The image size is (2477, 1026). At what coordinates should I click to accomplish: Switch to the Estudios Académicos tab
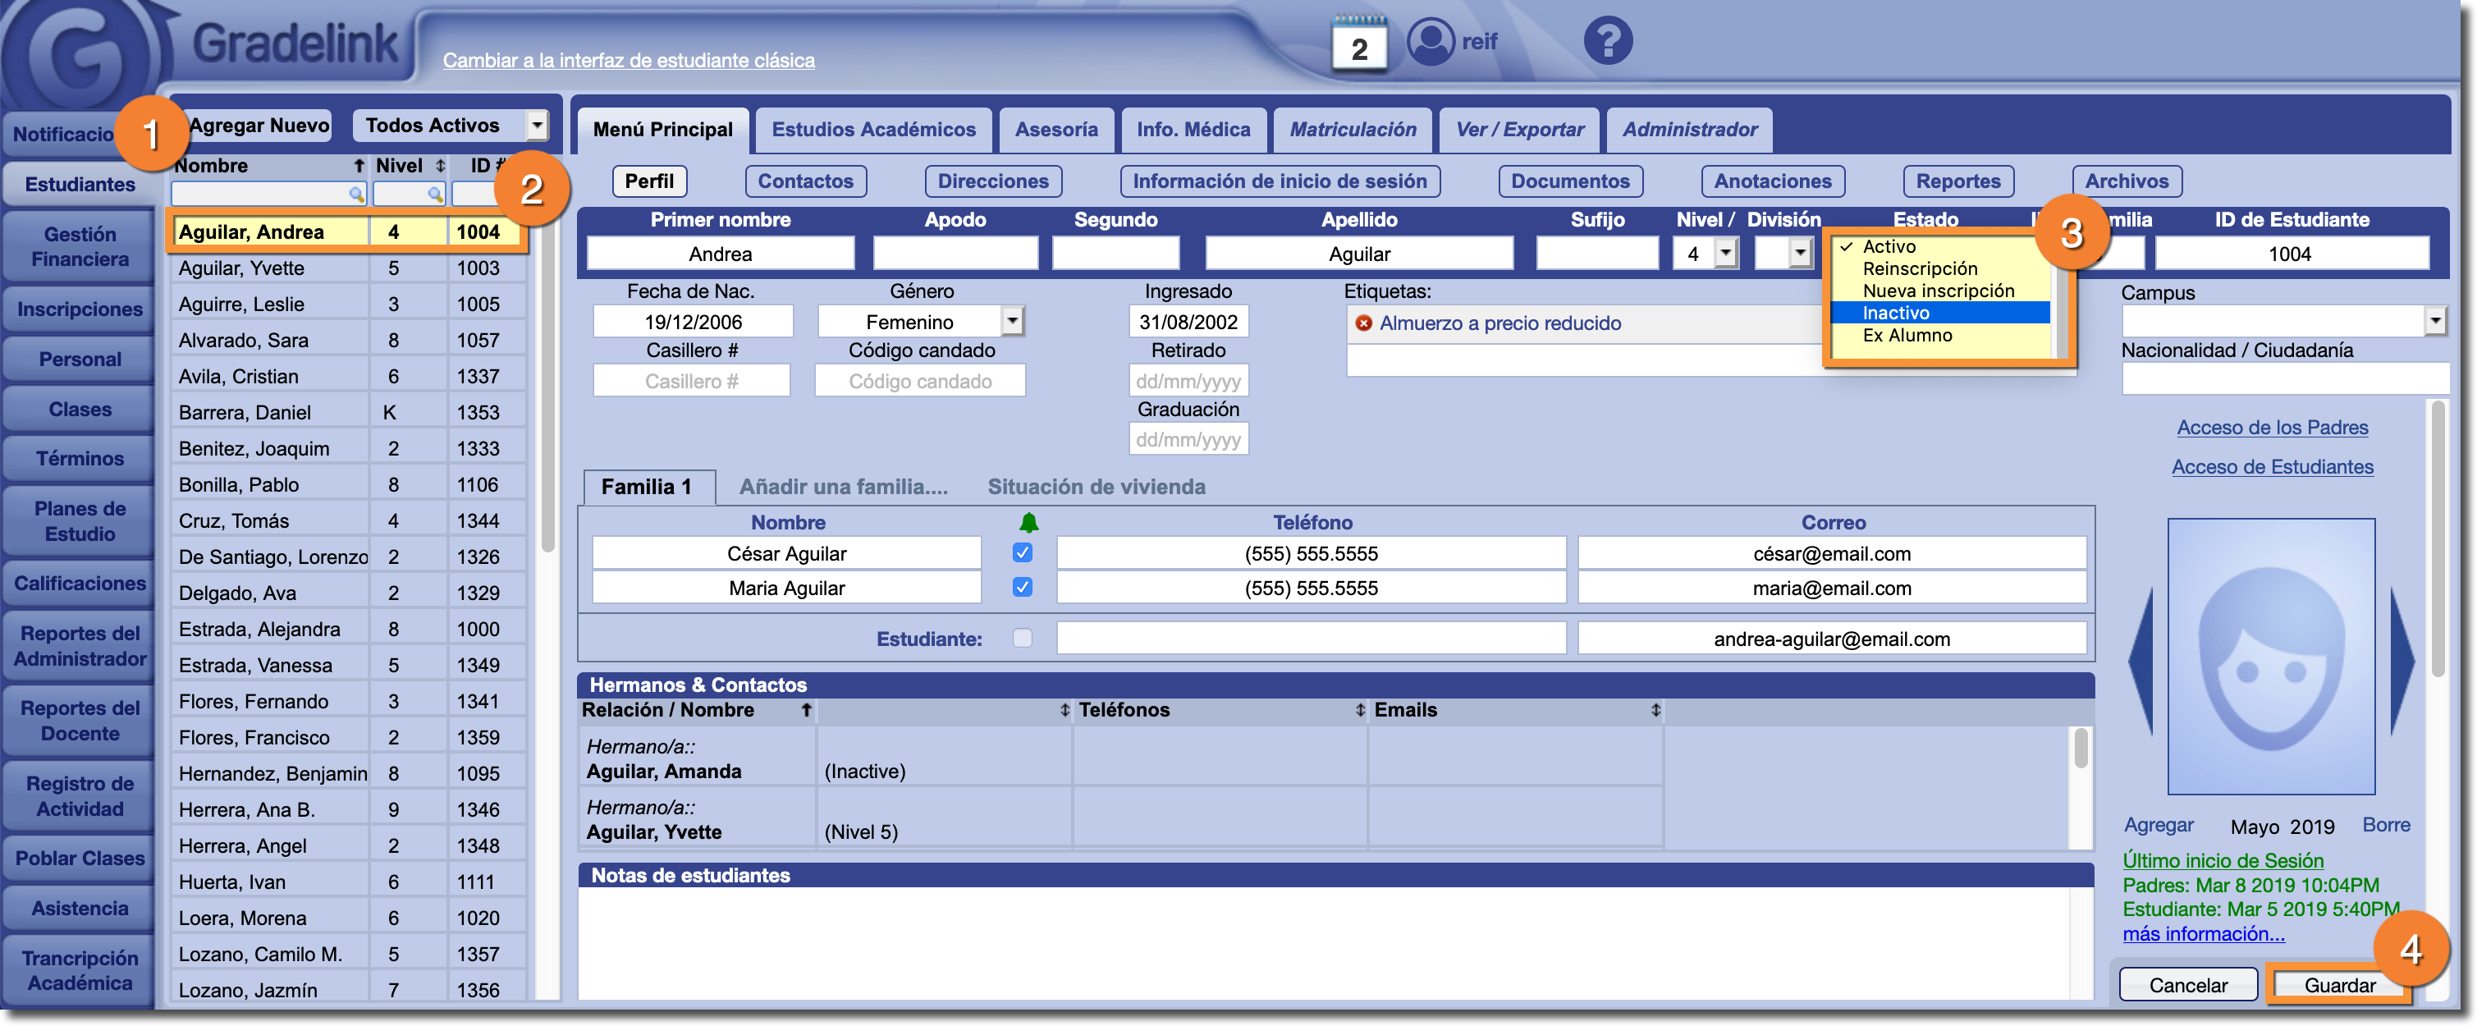pos(873,130)
